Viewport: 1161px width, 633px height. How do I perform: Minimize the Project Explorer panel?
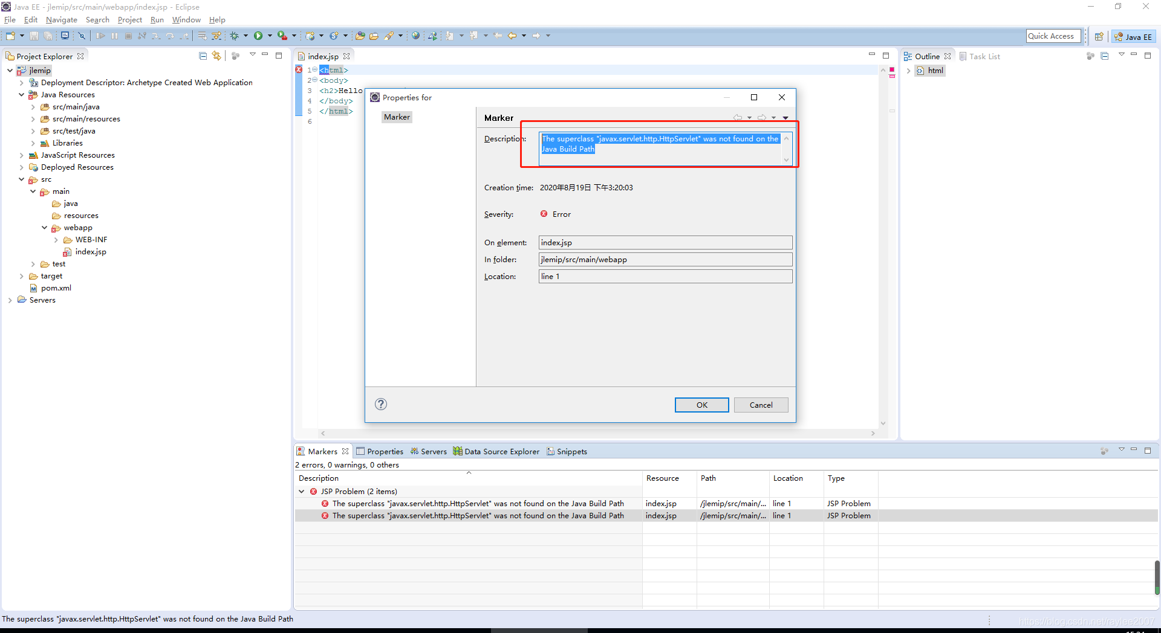tap(265, 55)
